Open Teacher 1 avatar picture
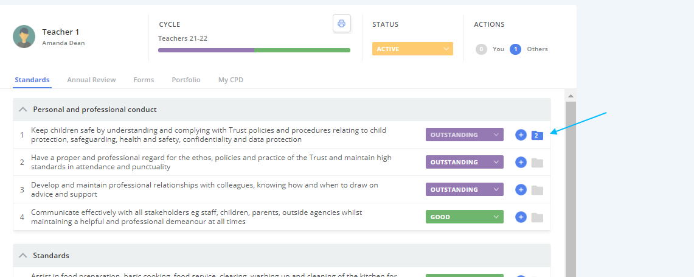The width and height of the screenshot is (694, 277). pyautogui.click(x=24, y=37)
